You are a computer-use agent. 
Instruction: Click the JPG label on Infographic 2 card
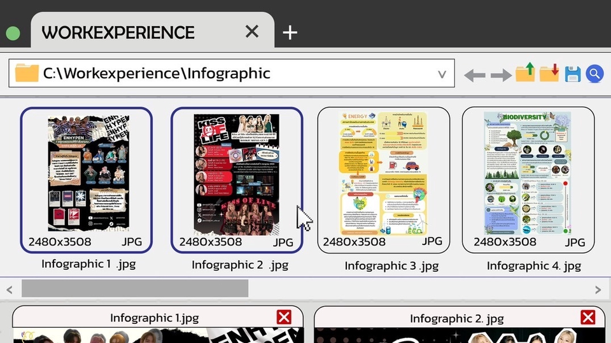click(x=283, y=242)
